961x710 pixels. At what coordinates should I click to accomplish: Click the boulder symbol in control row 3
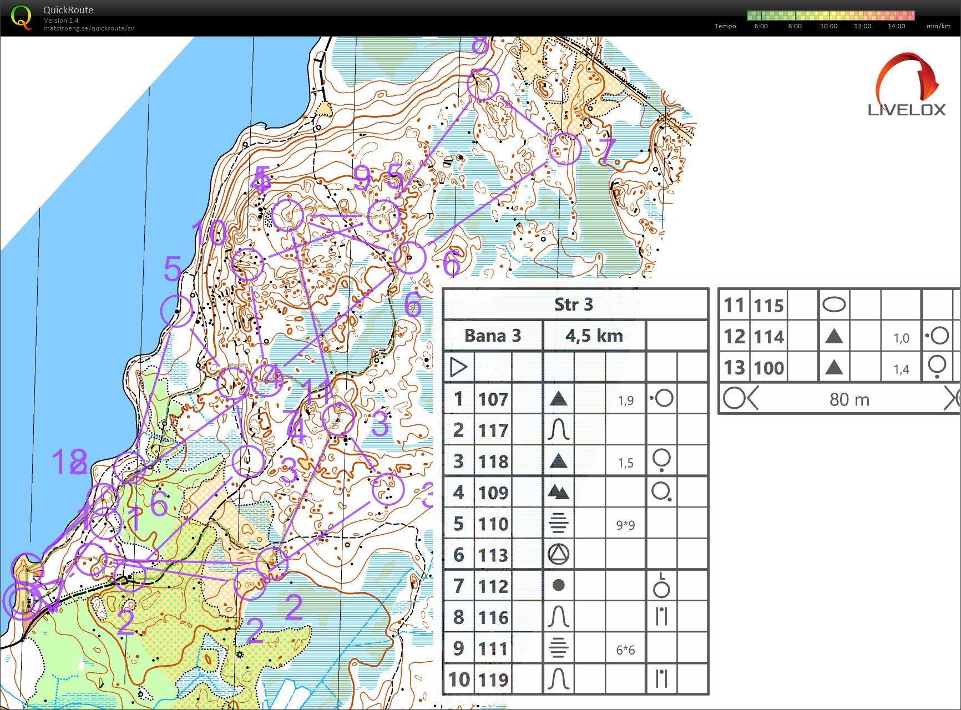(559, 460)
